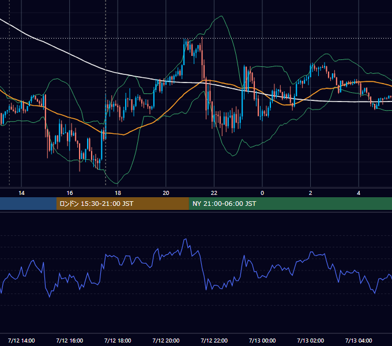
Task: Click the 7/12 22:00 oscillator time label
Action: (x=214, y=340)
